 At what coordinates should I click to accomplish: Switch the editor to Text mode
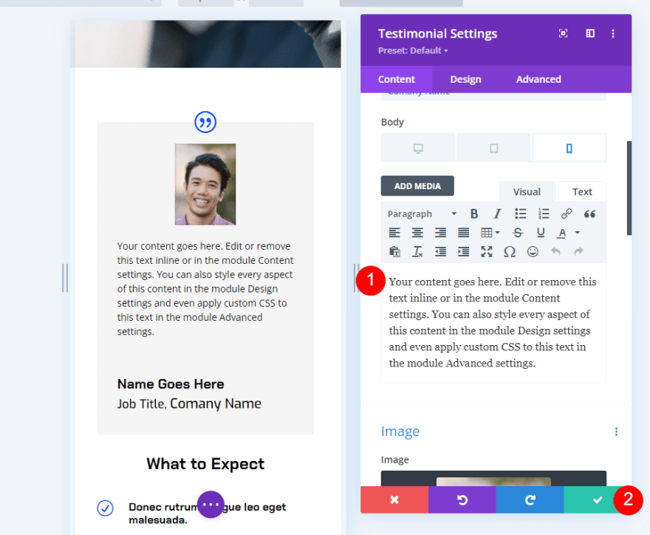coord(582,191)
